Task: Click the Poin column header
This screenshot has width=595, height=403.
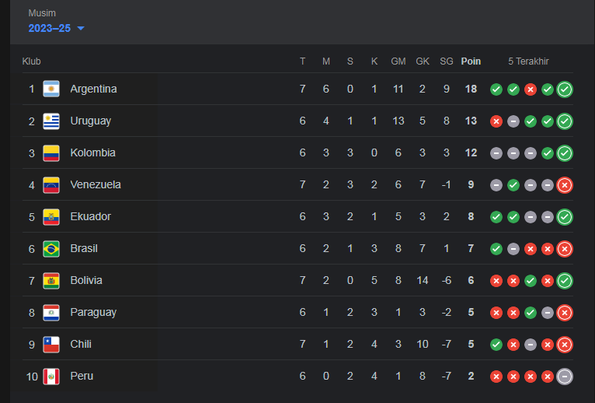Action: tap(471, 61)
